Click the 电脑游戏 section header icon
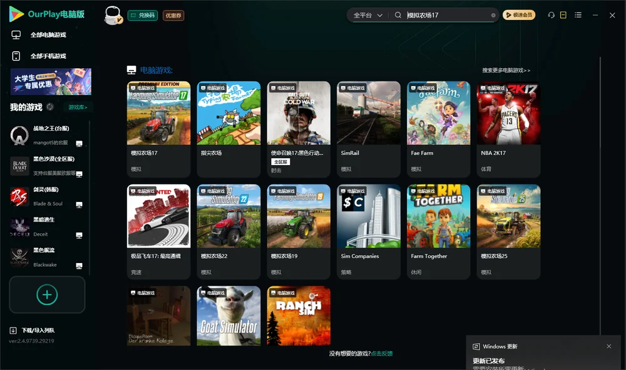The height and width of the screenshot is (370, 626). pyautogui.click(x=131, y=70)
